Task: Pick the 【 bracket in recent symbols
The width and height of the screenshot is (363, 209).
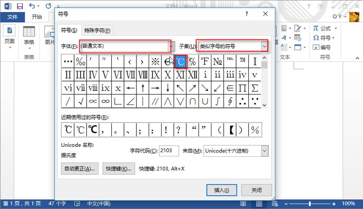Action: point(231,130)
